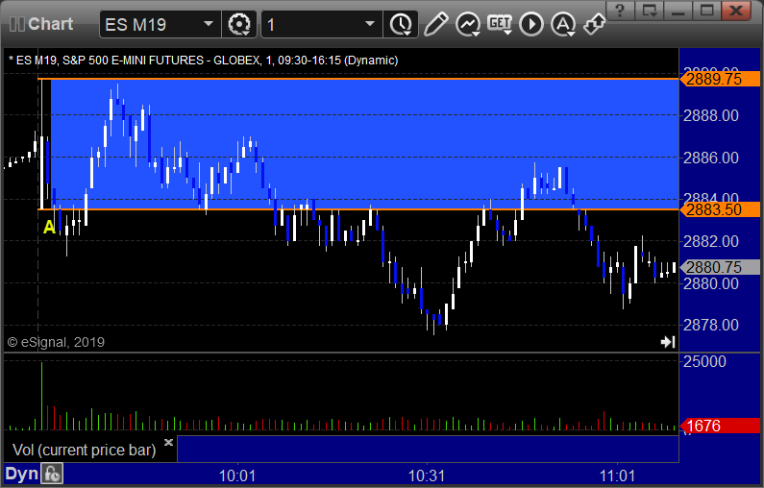The image size is (764, 488).
Task: Toggle the Dyn dynamic mode button
Action: (22, 474)
